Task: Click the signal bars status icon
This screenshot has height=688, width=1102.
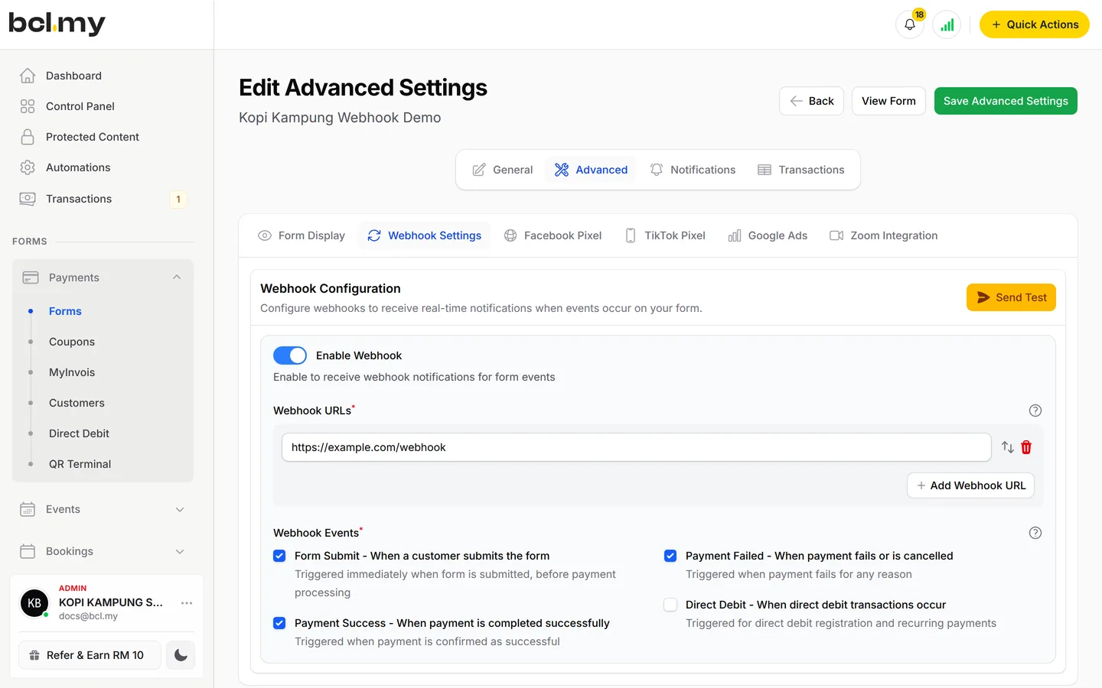Action: 947,24
